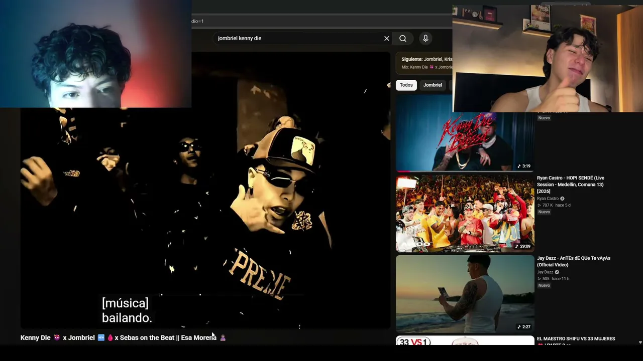Open the Siguiente: Jombriel mix panel header
This screenshot has width=643, height=361.
(426, 59)
